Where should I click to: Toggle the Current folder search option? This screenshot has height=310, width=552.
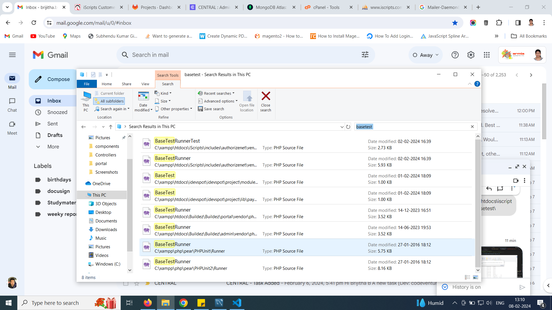110,93
